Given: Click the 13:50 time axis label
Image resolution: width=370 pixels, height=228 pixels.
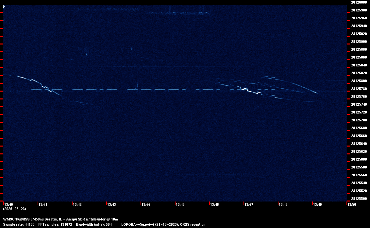Looking at the screenshot, I should tap(352, 204).
